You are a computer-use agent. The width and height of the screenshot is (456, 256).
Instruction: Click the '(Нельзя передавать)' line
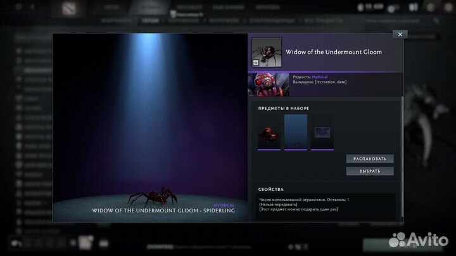278,204
